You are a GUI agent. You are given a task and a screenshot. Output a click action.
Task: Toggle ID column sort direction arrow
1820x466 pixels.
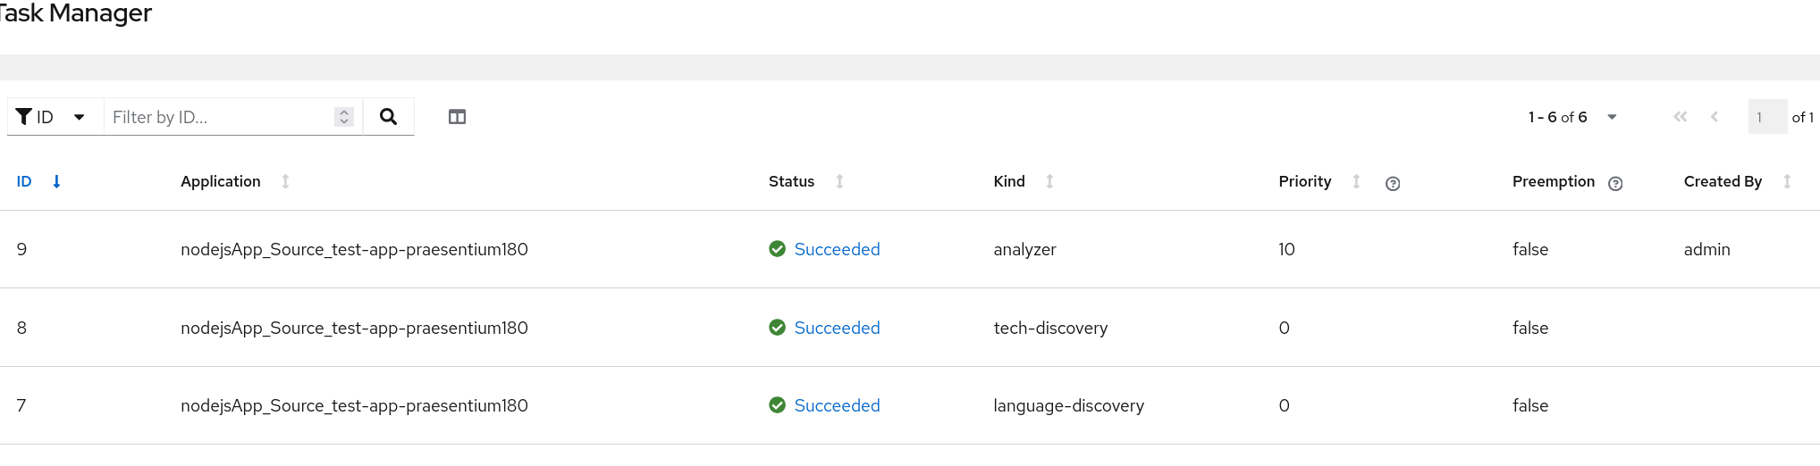click(56, 181)
